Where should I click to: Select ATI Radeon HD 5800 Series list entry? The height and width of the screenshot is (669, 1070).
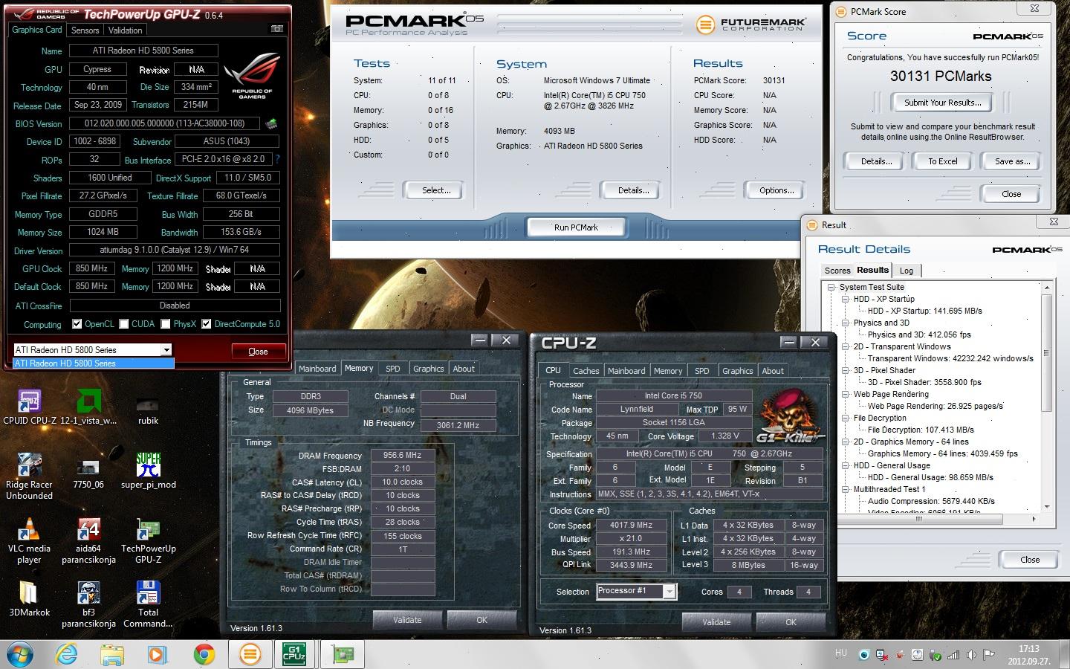94,363
